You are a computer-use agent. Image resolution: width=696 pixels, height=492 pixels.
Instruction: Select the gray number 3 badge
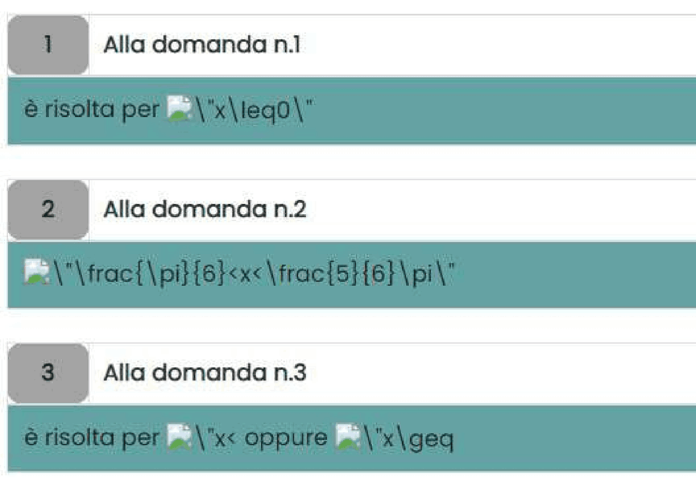[48, 373]
